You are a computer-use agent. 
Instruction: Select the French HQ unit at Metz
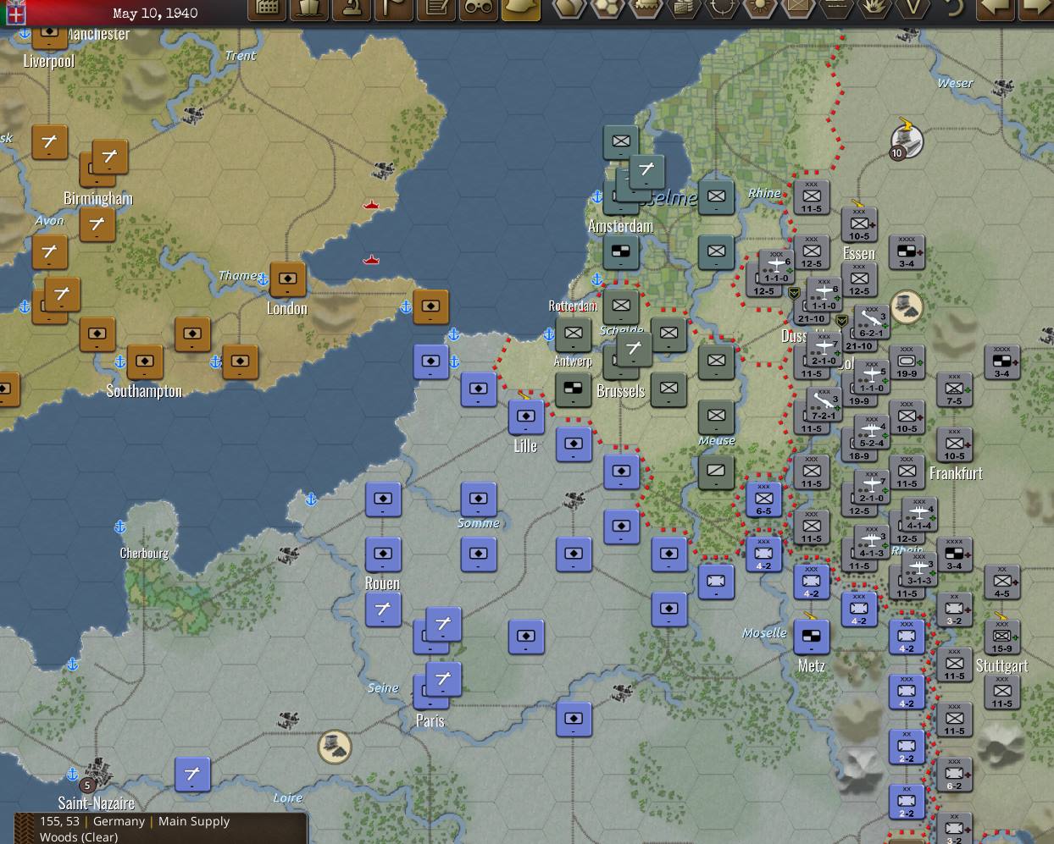(811, 637)
